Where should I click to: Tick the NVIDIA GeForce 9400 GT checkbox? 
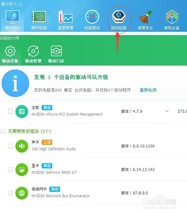pyautogui.click(x=10, y=170)
